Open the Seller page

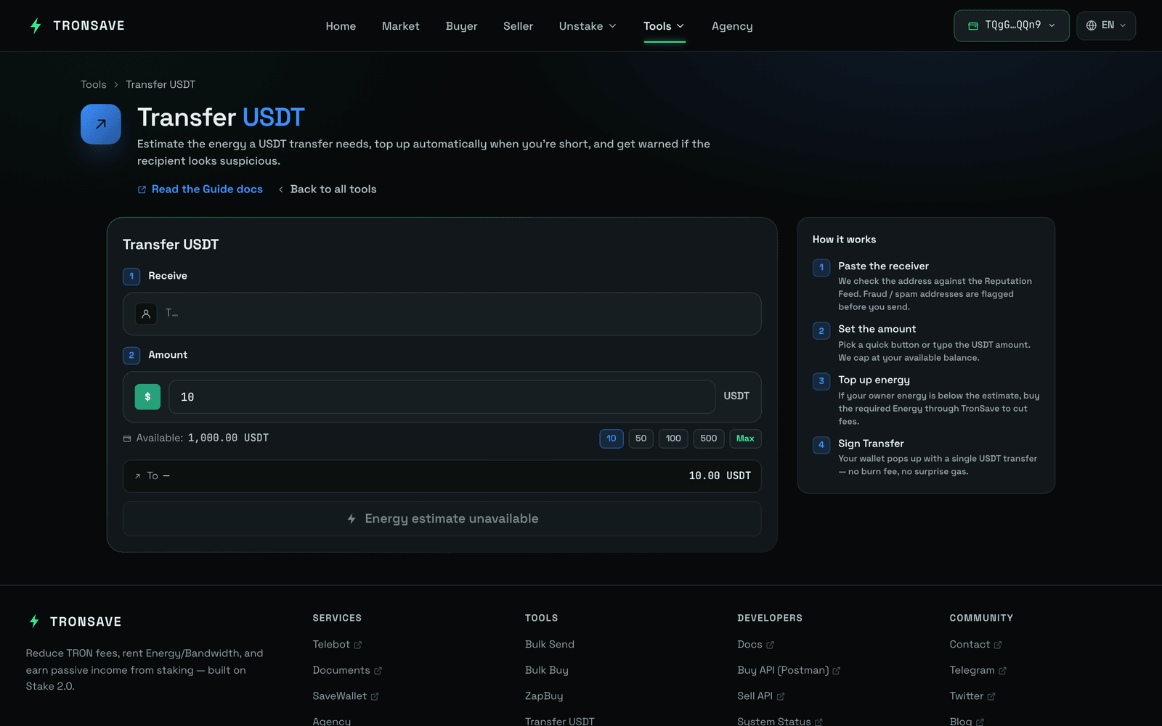pos(518,26)
